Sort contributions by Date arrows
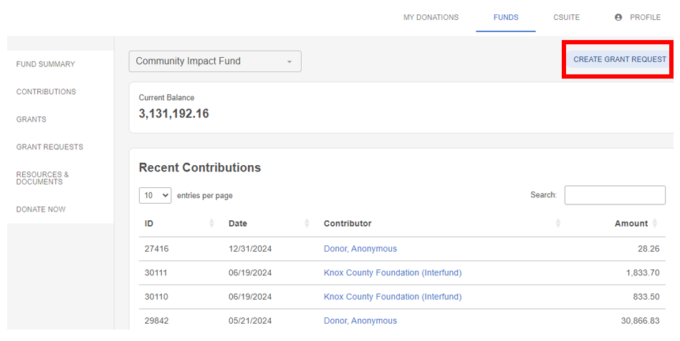Image resolution: width=680 pixels, height=341 pixels. pyautogui.click(x=307, y=223)
